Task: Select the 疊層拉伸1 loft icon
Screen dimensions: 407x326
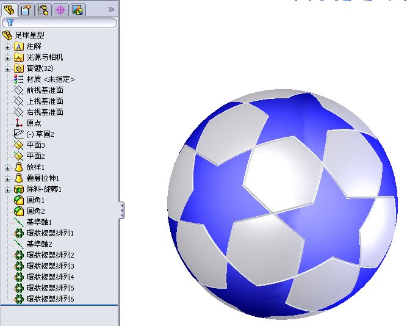Action: click(19, 178)
